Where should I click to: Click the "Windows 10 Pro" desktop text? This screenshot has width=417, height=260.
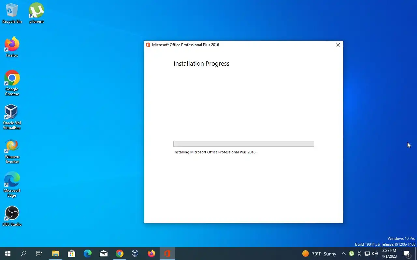401,239
